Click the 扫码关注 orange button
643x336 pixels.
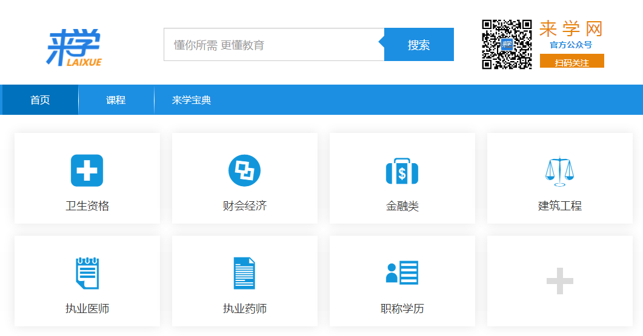tap(571, 61)
